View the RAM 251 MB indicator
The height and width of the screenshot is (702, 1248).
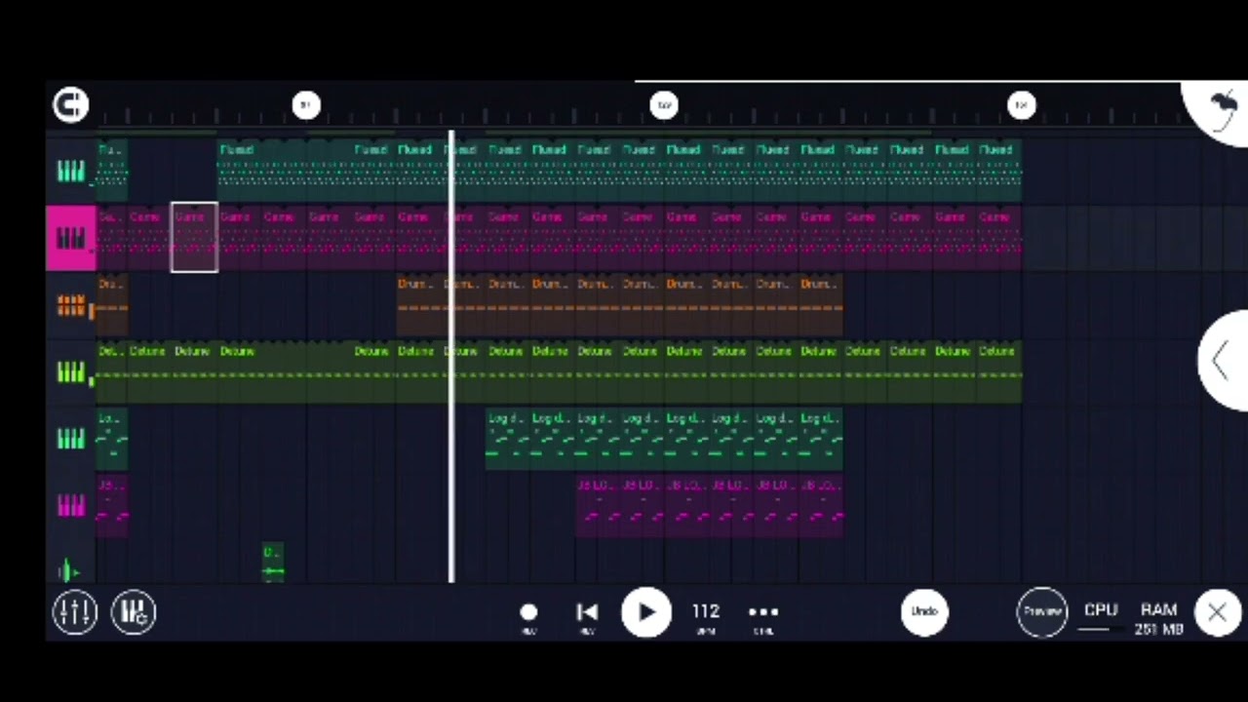point(1158,619)
